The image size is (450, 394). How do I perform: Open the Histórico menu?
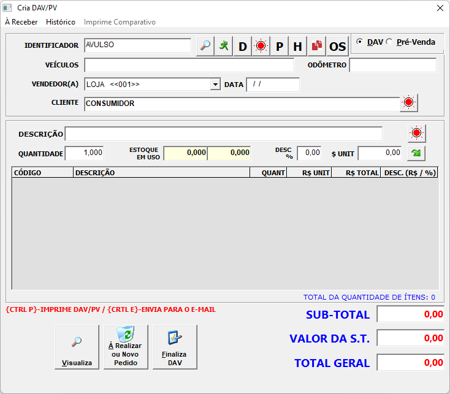click(x=61, y=22)
